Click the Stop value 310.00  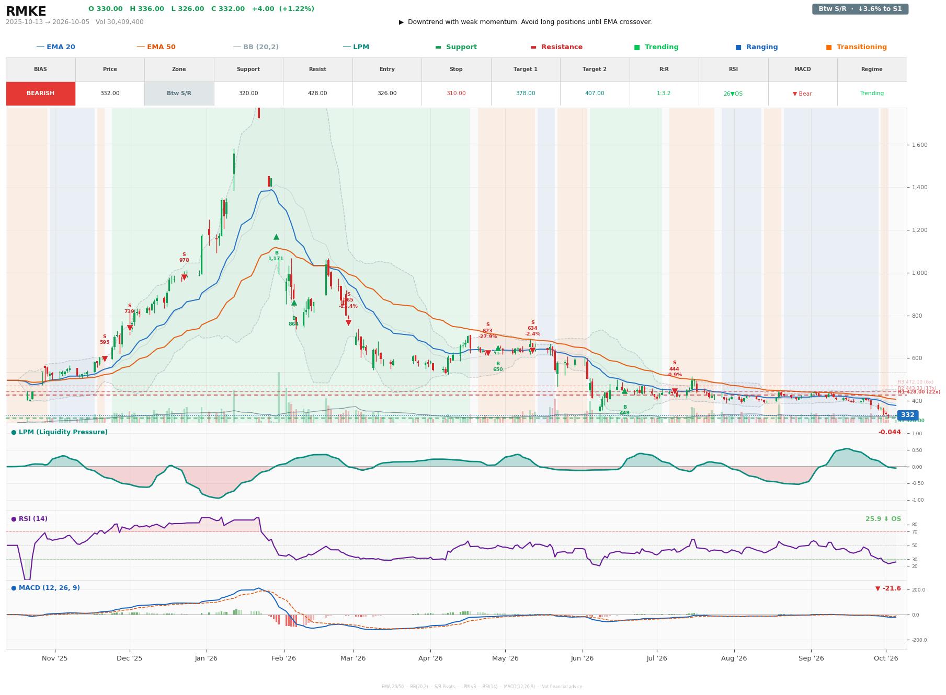point(456,94)
